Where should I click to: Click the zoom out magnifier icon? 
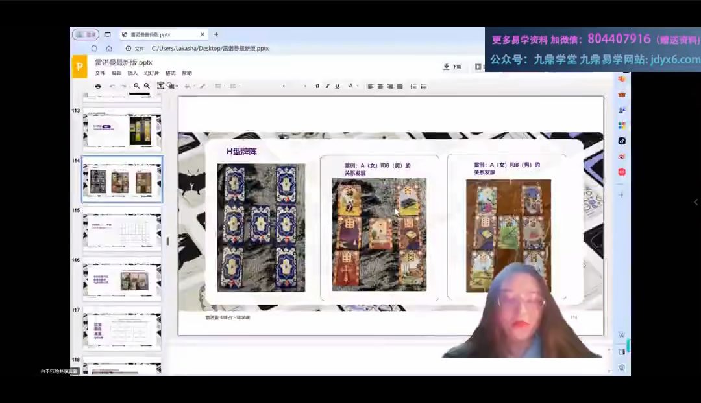coord(147,86)
